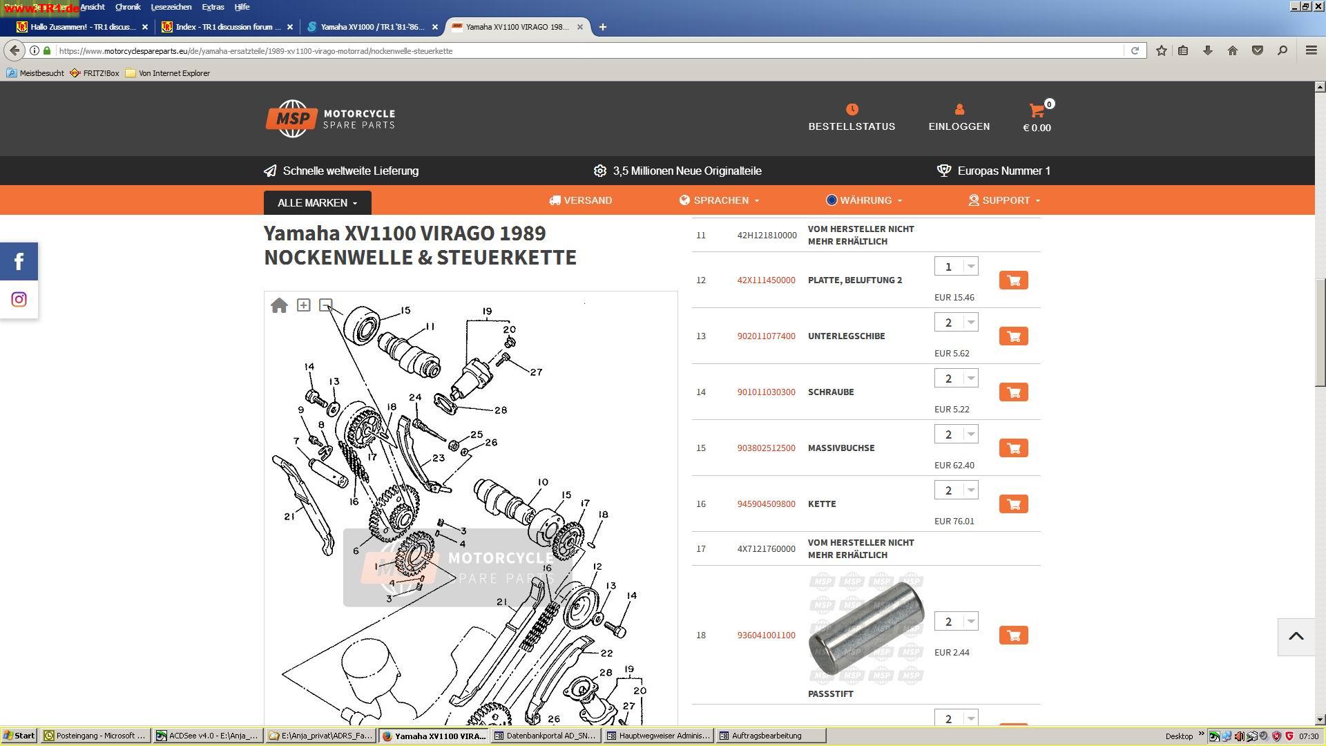Go to the browser home page
1326x746 pixels.
coord(1232,50)
